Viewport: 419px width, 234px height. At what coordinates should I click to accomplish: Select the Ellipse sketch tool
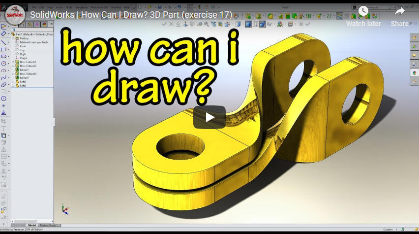[3, 85]
